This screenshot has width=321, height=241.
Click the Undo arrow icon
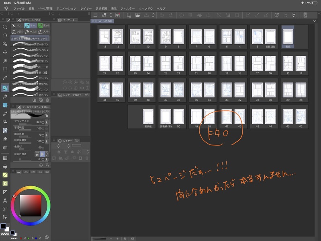pyautogui.click(x=162, y=15)
